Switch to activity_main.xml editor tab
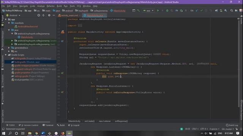Viewport: 243px width, 136px height. tap(69, 15)
